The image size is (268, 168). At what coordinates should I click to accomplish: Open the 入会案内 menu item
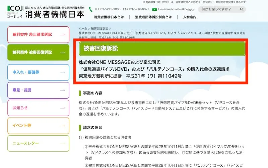click(x=190, y=17)
